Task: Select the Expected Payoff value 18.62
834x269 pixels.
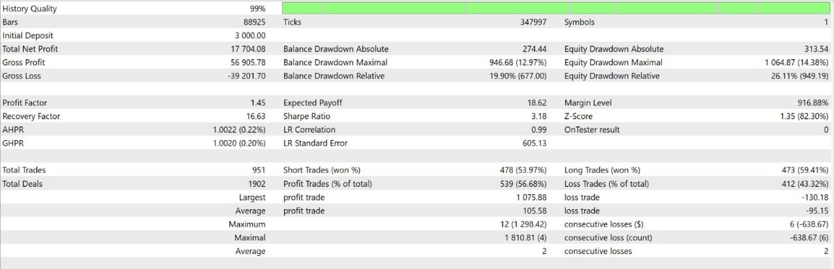Action: pyautogui.click(x=536, y=103)
